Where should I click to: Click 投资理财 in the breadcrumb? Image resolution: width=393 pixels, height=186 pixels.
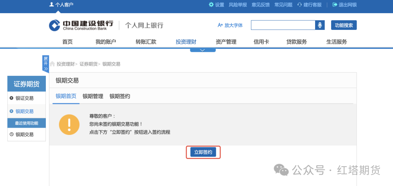click(65, 64)
